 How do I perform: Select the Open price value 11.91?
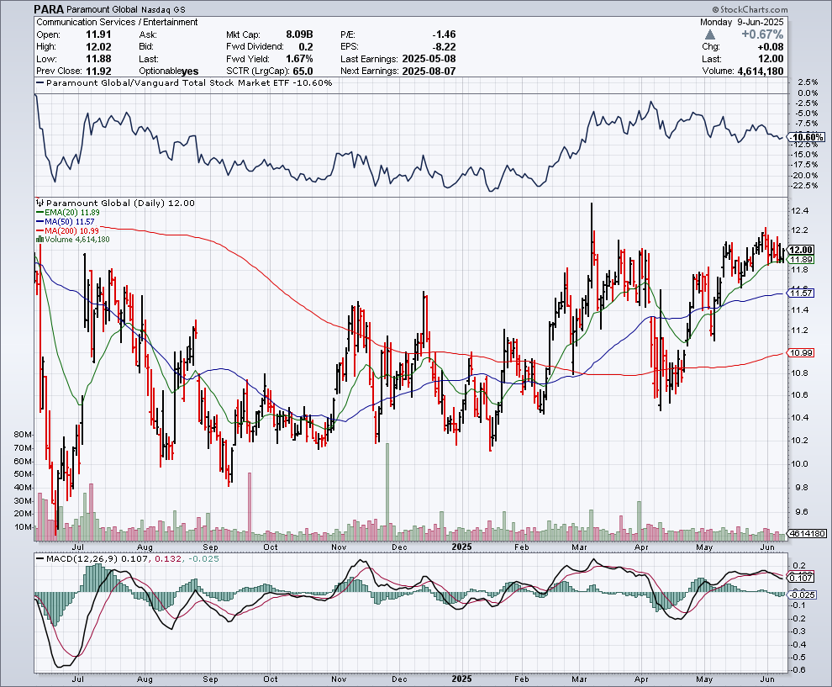pyautogui.click(x=98, y=34)
